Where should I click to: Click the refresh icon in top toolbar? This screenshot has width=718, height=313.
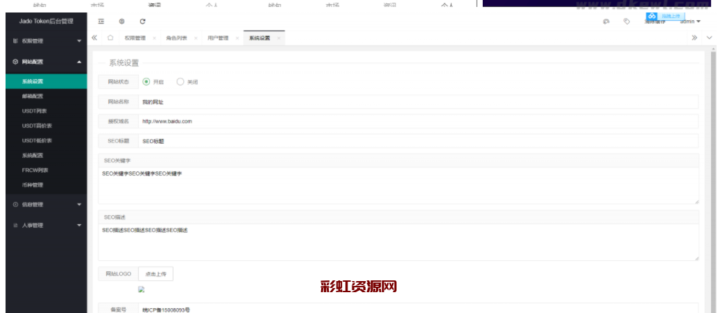[x=142, y=22]
